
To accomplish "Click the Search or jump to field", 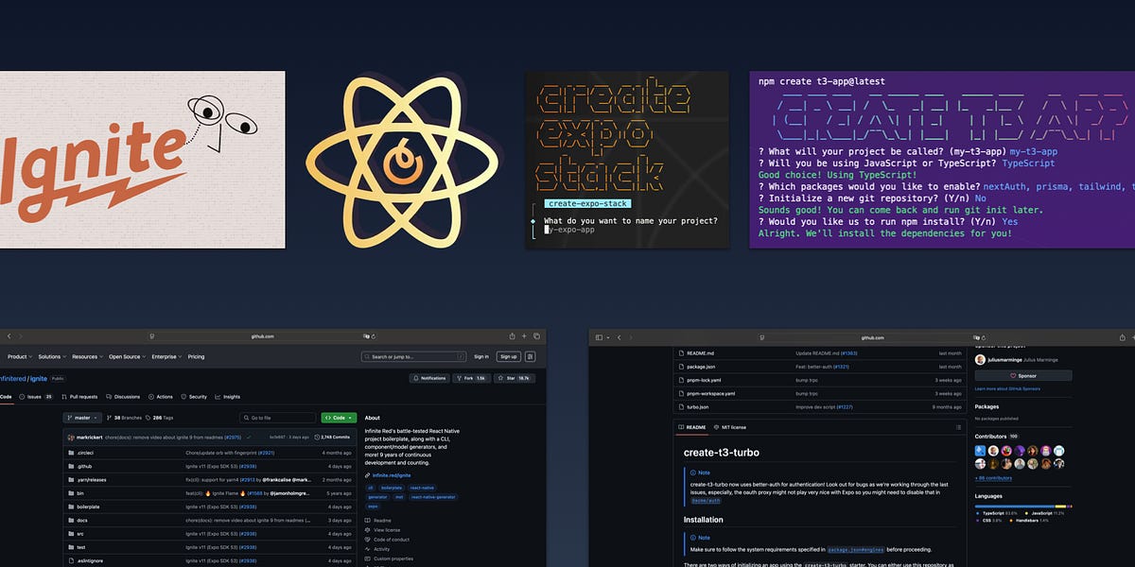I will pyautogui.click(x=397, y=356).
